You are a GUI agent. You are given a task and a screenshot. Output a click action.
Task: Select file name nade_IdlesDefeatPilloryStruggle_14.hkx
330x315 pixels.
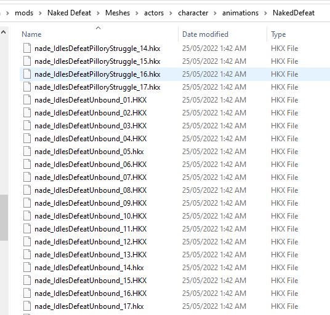(97, 49)
